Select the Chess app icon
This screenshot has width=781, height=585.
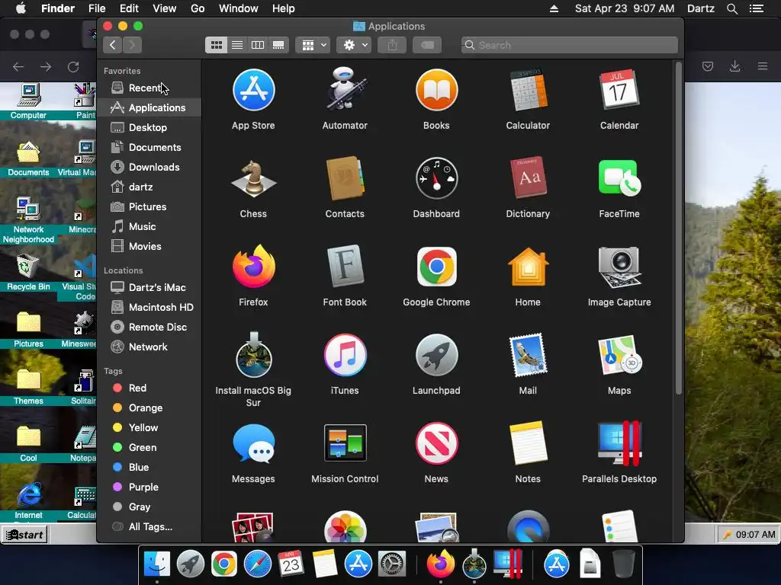point(253,178)
